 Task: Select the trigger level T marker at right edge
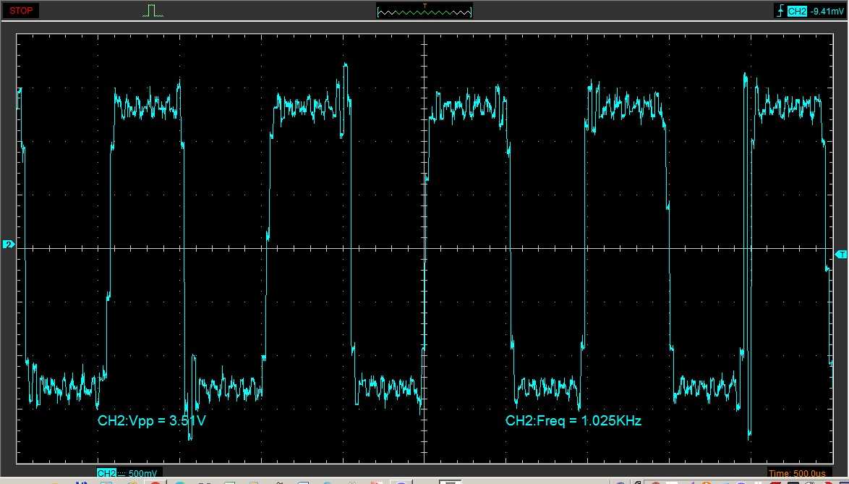click(841, 254)
